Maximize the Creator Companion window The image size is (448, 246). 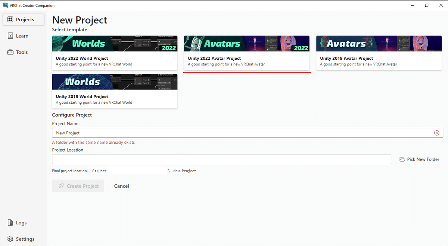(427, 5)
